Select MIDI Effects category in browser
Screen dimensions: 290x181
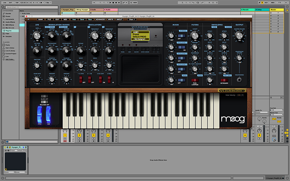tap(10, 25)
